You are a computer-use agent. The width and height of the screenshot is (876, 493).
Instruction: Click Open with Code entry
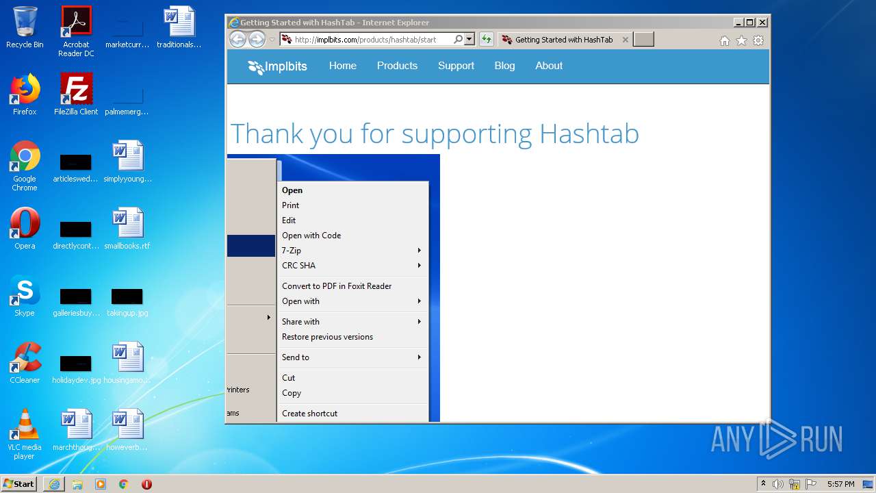pyautogui.click(x=311, y=236)
